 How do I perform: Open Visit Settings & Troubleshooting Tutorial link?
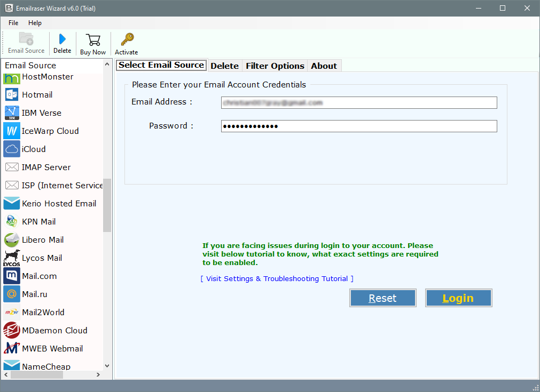tap(277, 278)
